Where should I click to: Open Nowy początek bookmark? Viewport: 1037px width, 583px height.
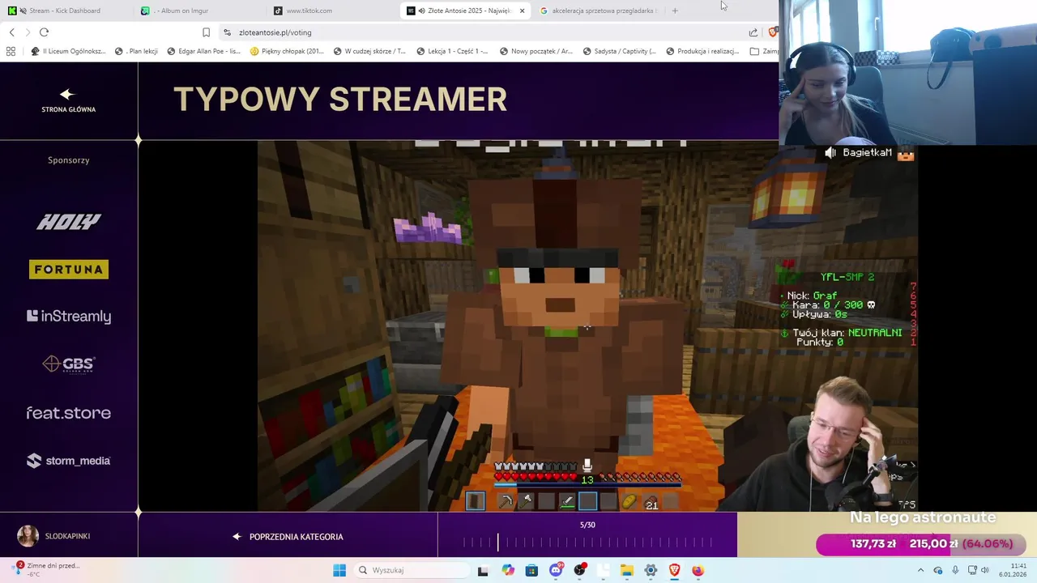click(x=536, y=51)
